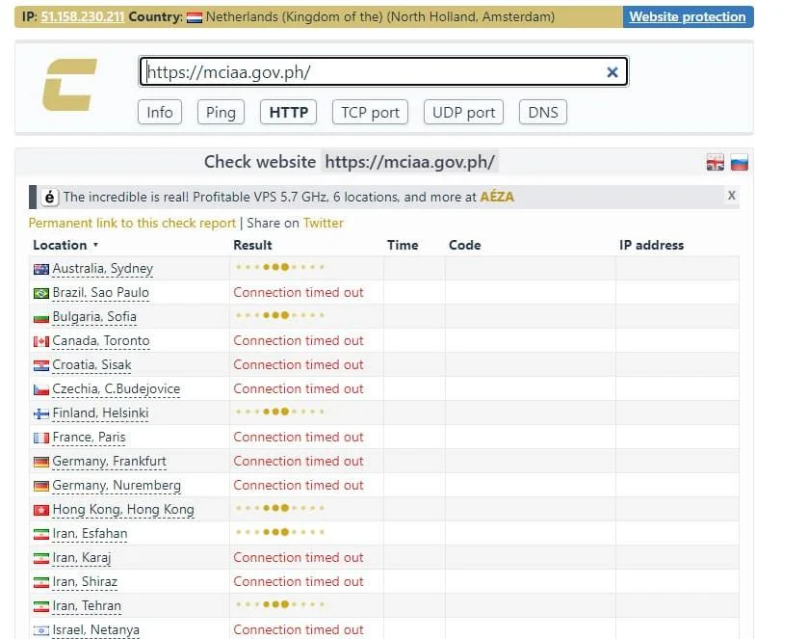
Task: Click Connection timed out in the Brazil row
Action: (x=299, y=292)
